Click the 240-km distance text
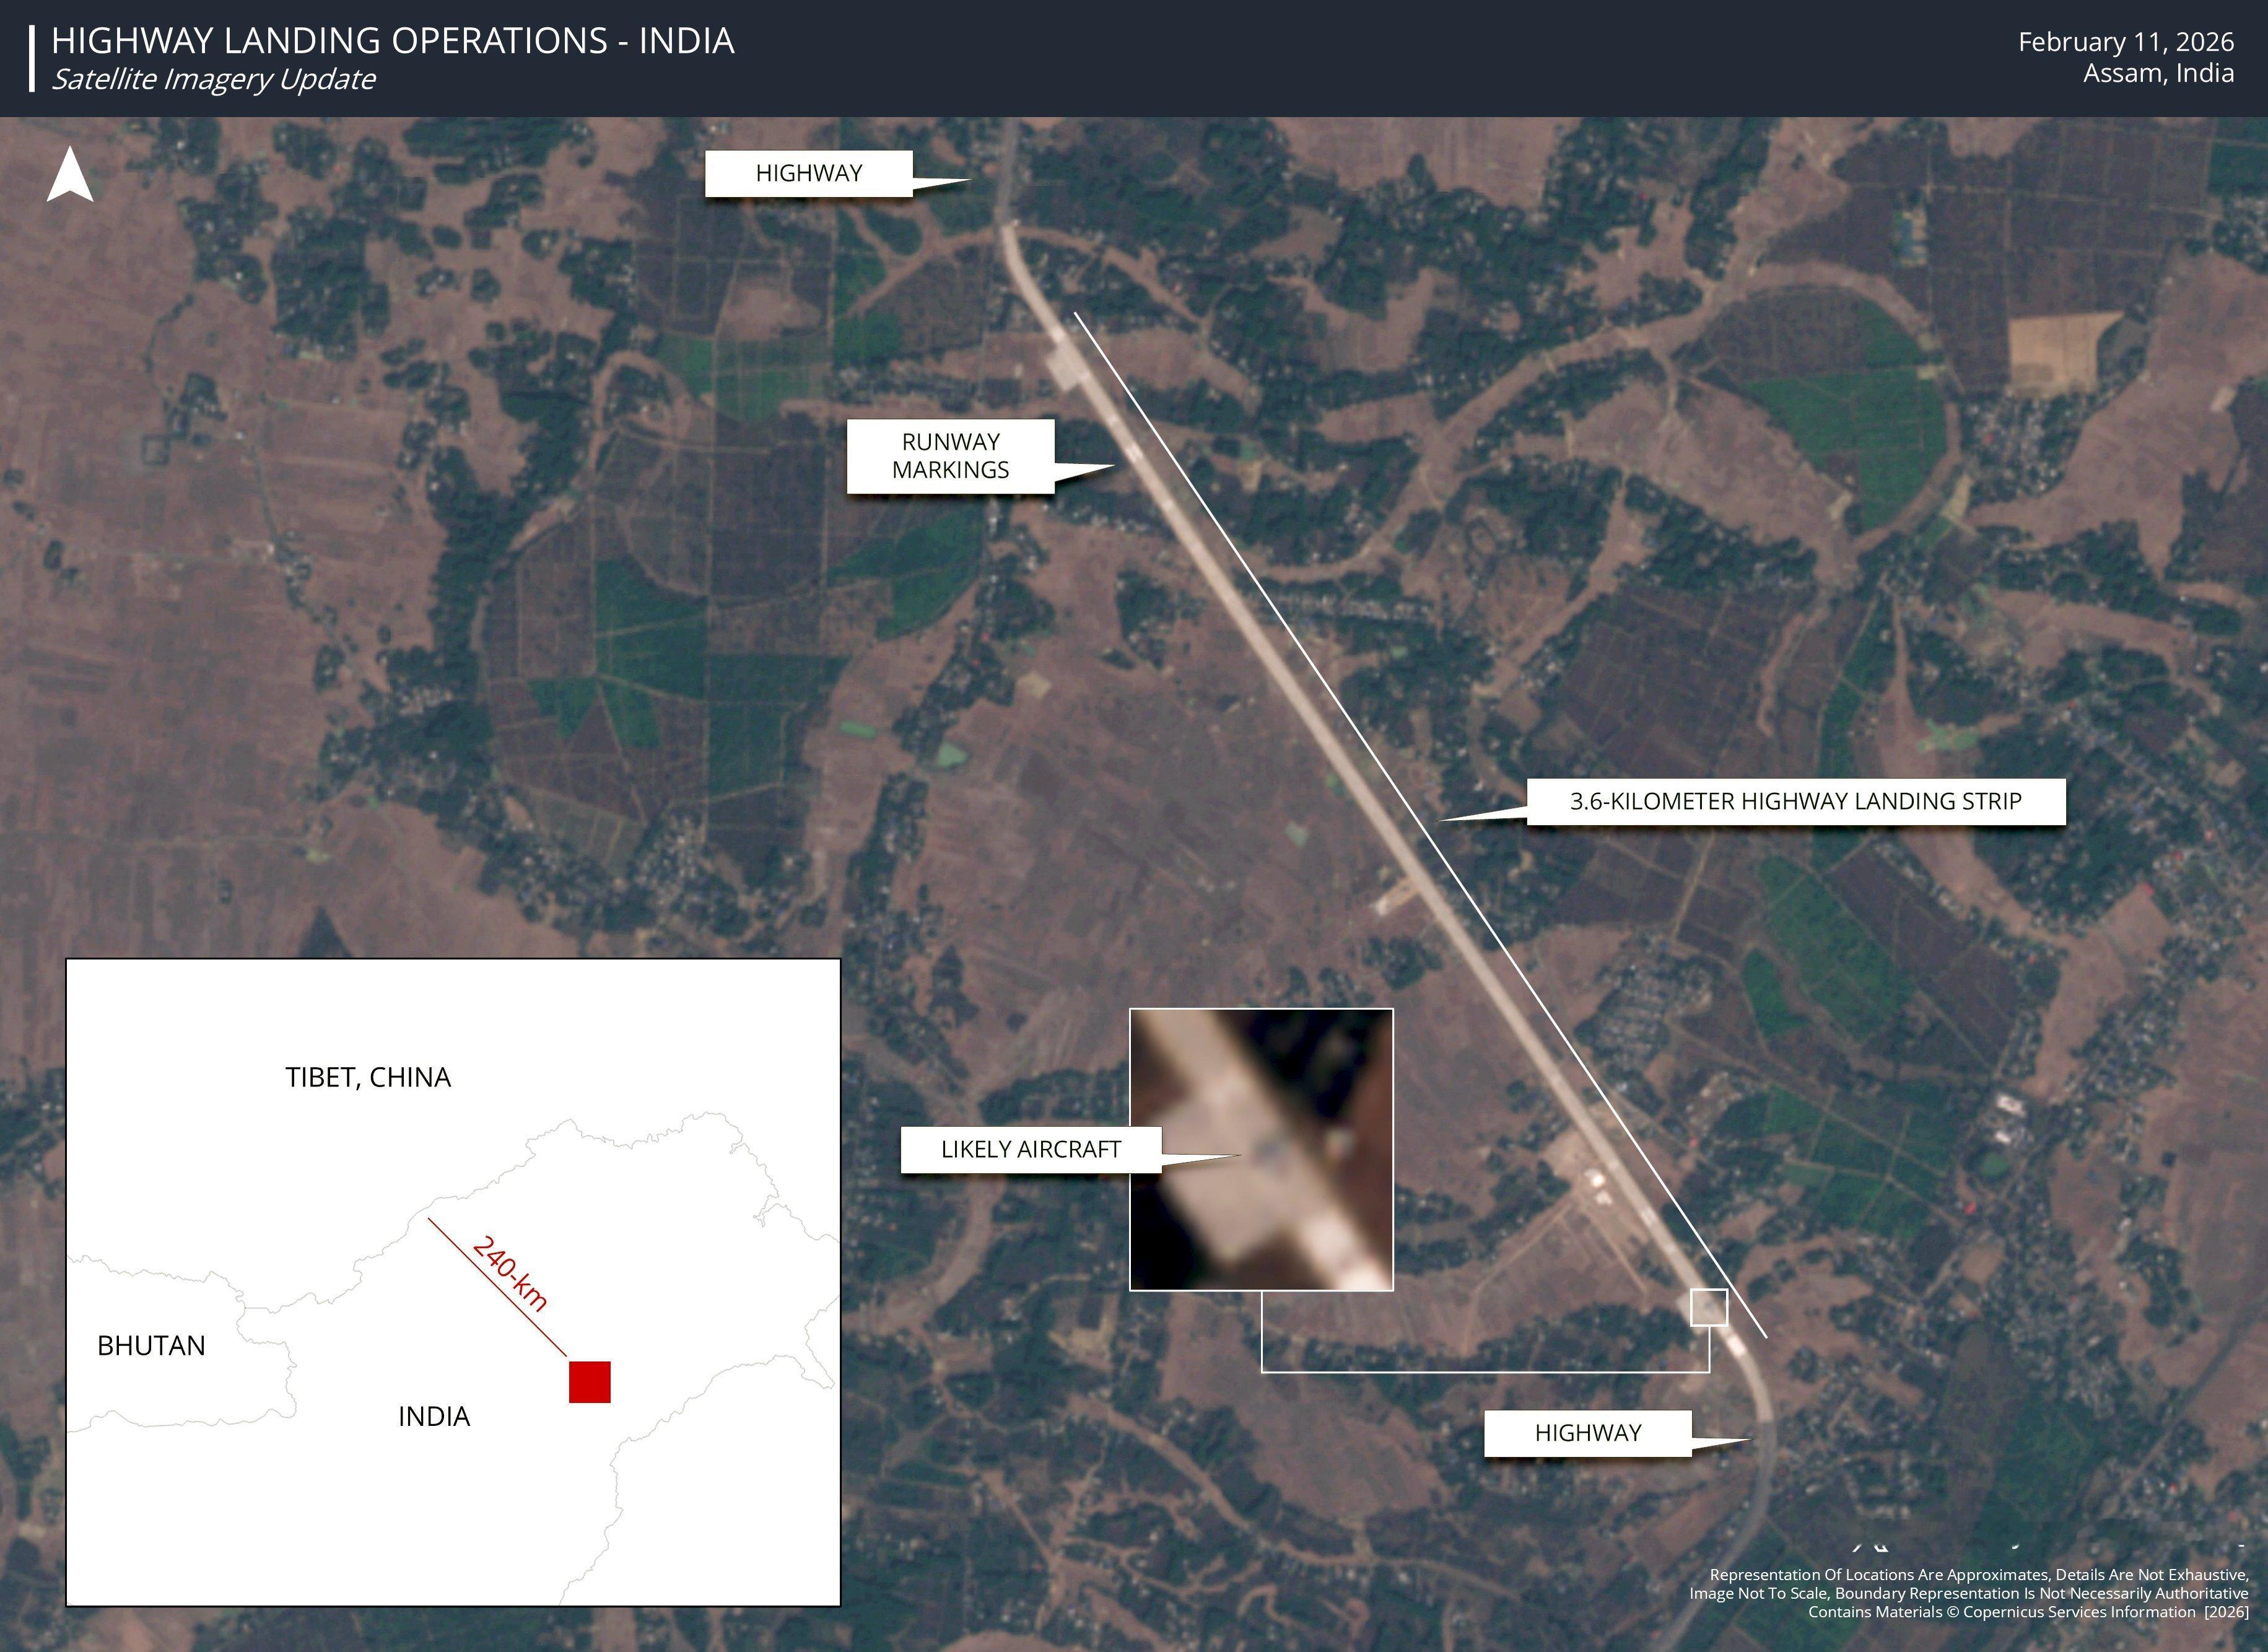The height and width of the screenshot is (1652, 2268). point(511,1274)
